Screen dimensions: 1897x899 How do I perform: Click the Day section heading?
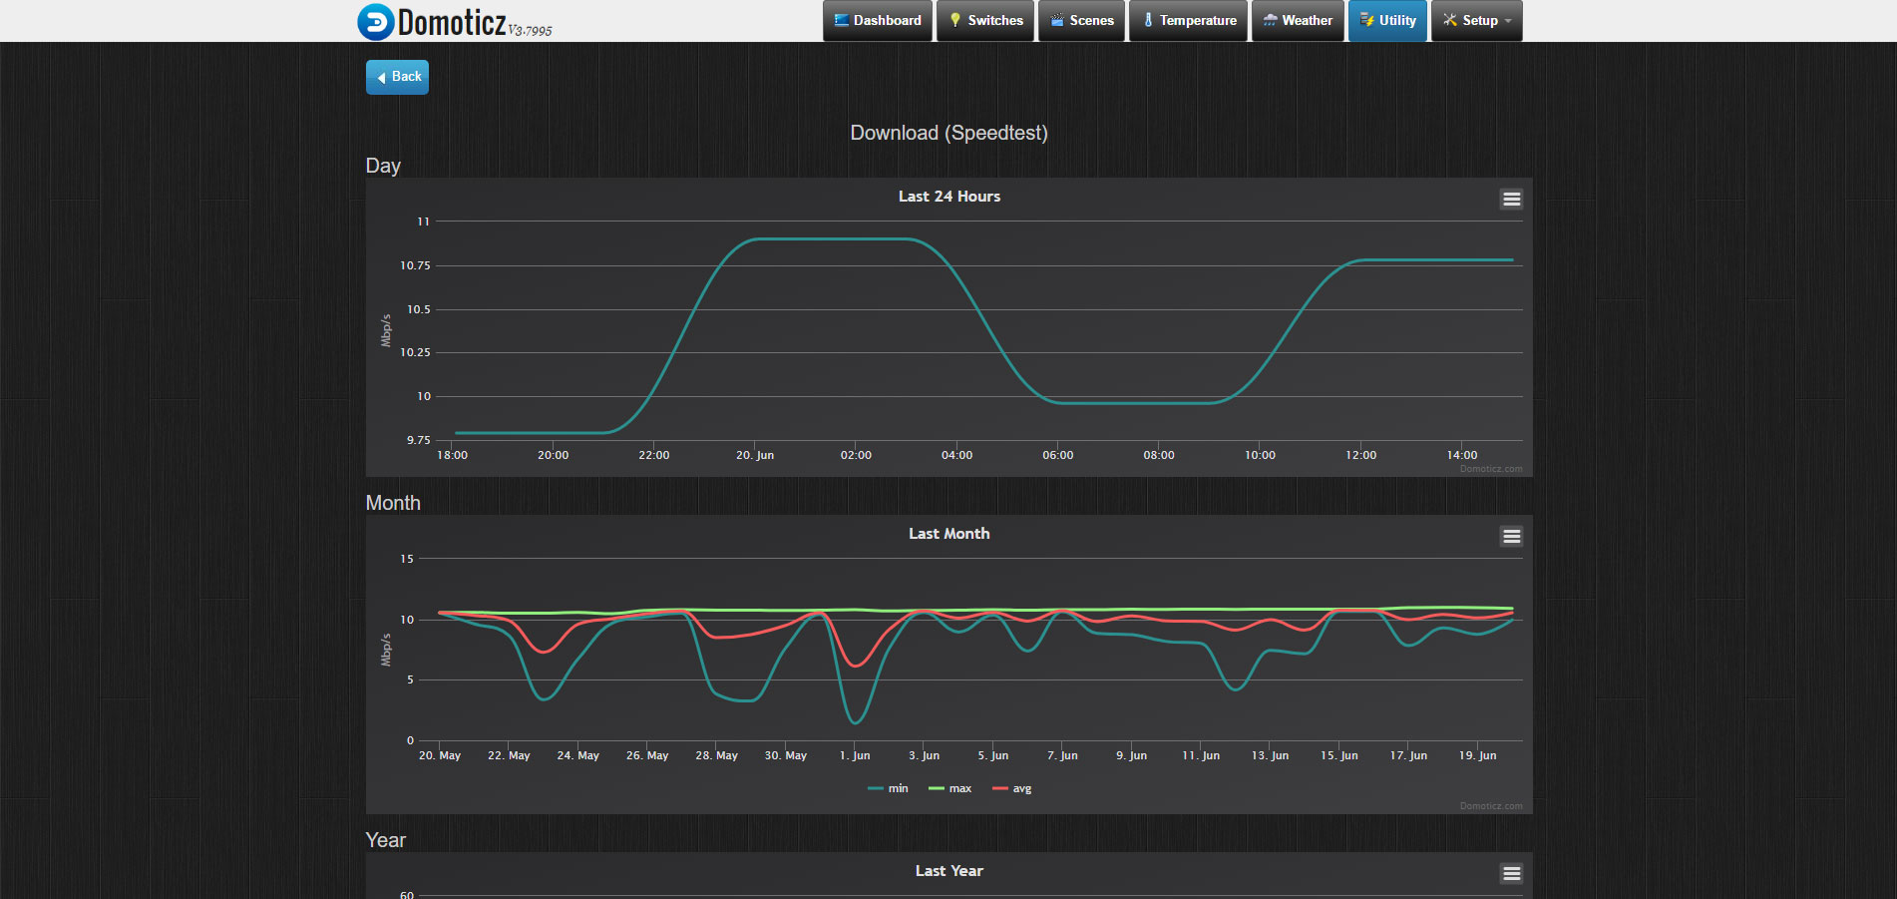tap(383, 166)
